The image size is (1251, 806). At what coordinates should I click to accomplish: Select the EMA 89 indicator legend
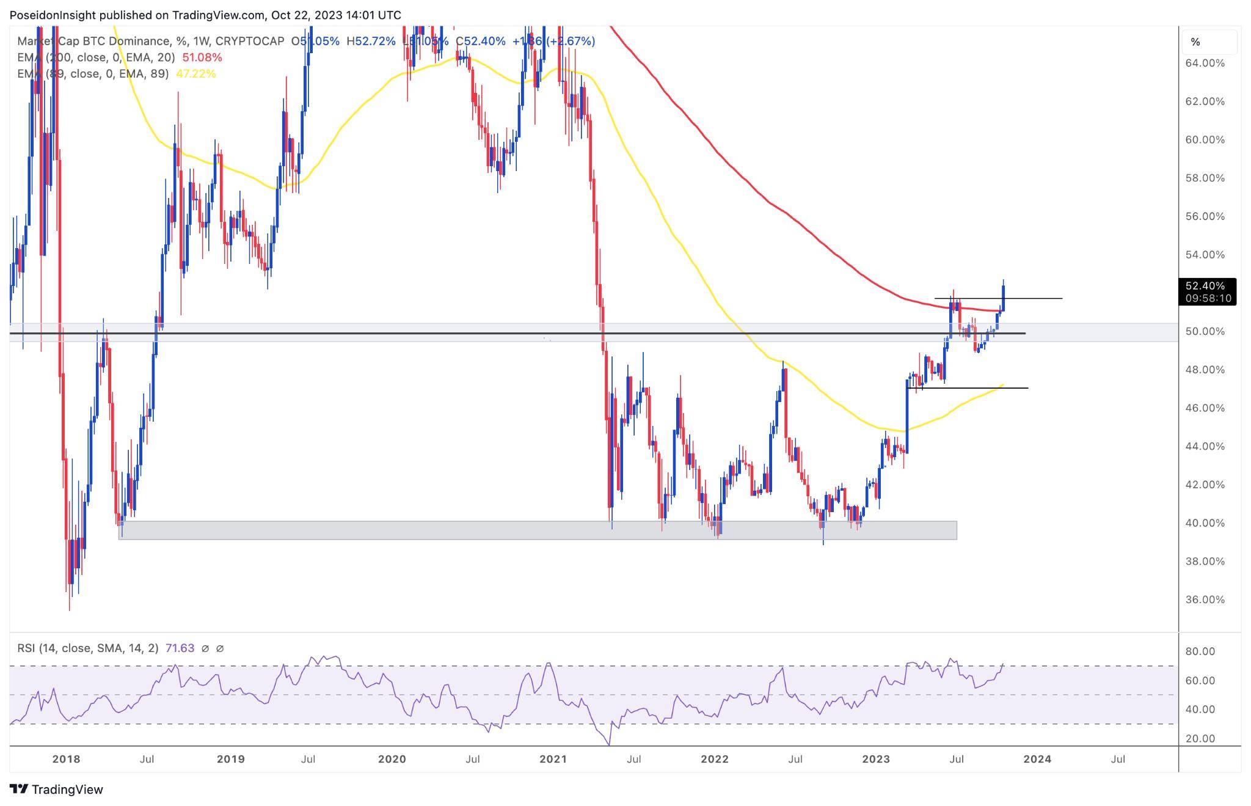pyautogui.click(x=93, y=73)
